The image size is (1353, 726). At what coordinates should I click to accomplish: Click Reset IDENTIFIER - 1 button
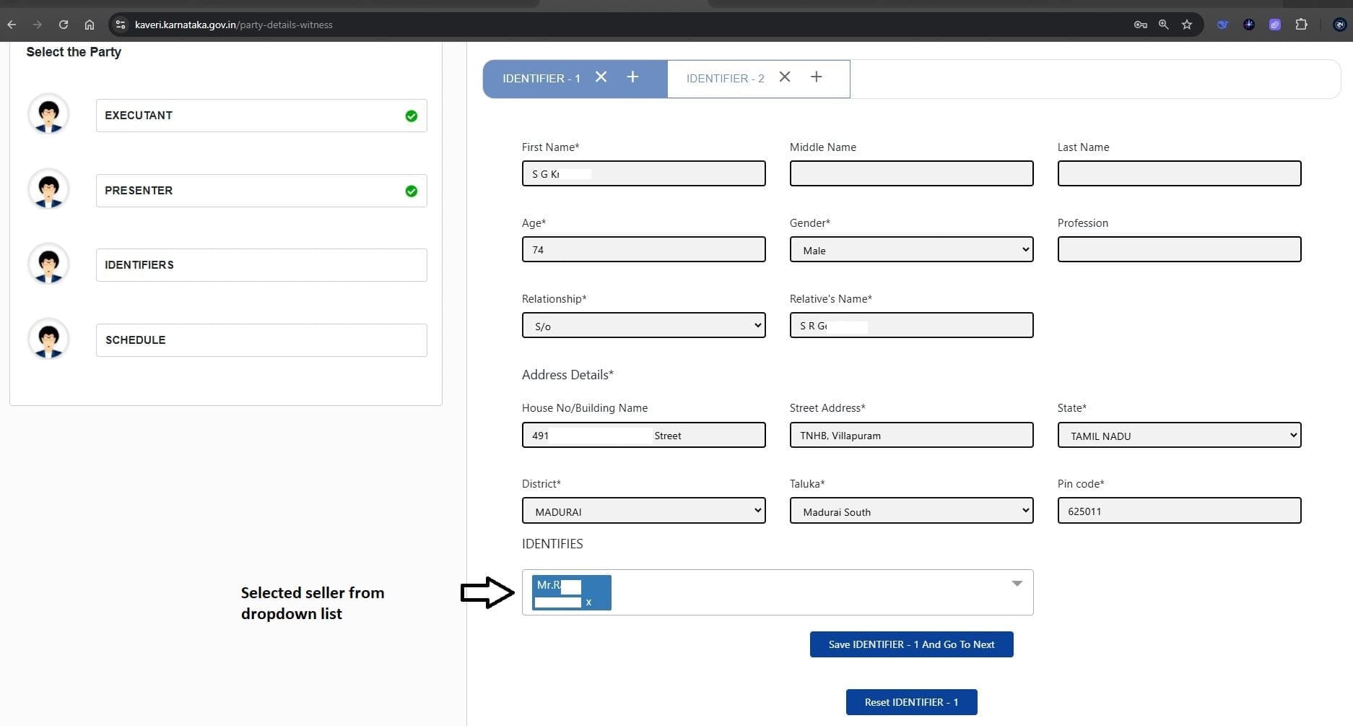911,702
